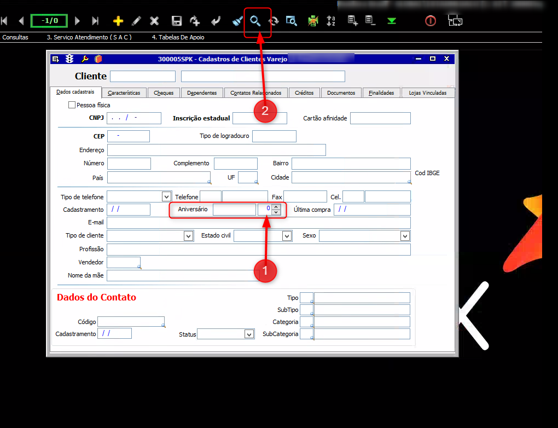
Task: Refresh data with the circular arrows icon
Action: click(x=274, y=21)
